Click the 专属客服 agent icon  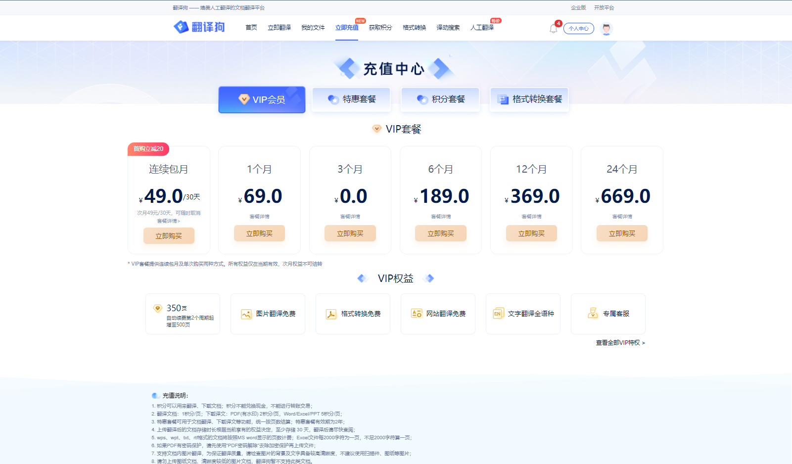593,313
